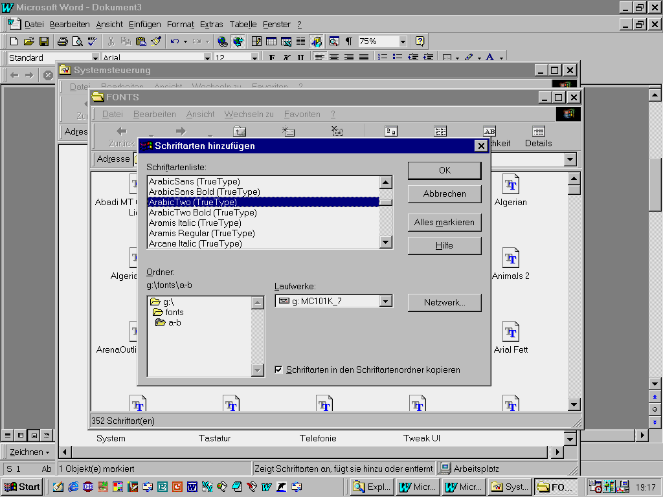Select the fonts folder in Ordner tree
Viewport: 663px width, 497px height.
pyautogui.click(x=168, y=313)
